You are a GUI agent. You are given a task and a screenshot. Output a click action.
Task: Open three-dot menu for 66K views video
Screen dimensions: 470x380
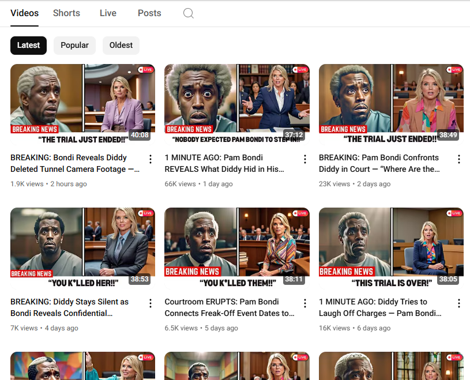305,159
